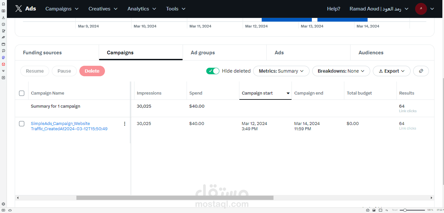Open the Reading List panel
444x213 pixels.
3,11
